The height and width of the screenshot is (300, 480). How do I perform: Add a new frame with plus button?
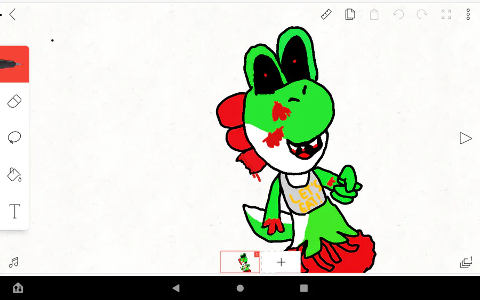281,262
